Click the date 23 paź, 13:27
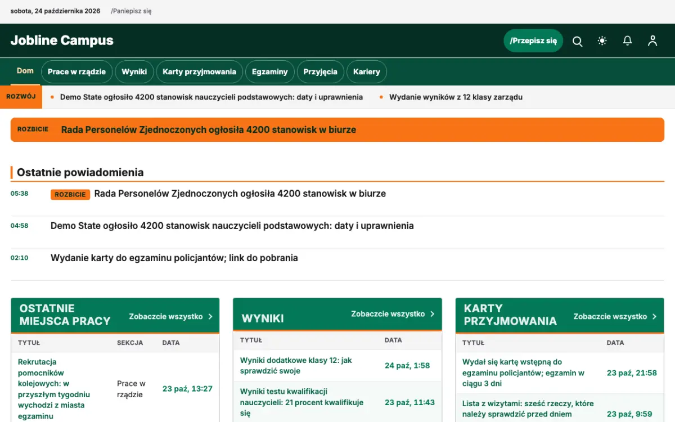Viewport: 675px width, 422px height. click(x=187, y=389)
